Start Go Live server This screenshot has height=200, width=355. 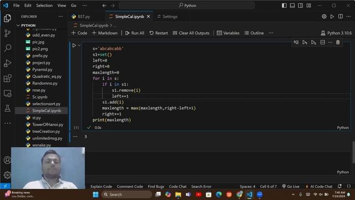pos(291,187)
